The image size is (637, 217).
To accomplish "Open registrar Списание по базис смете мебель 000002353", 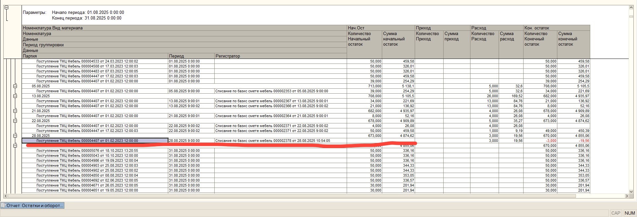I will (271, 91).
